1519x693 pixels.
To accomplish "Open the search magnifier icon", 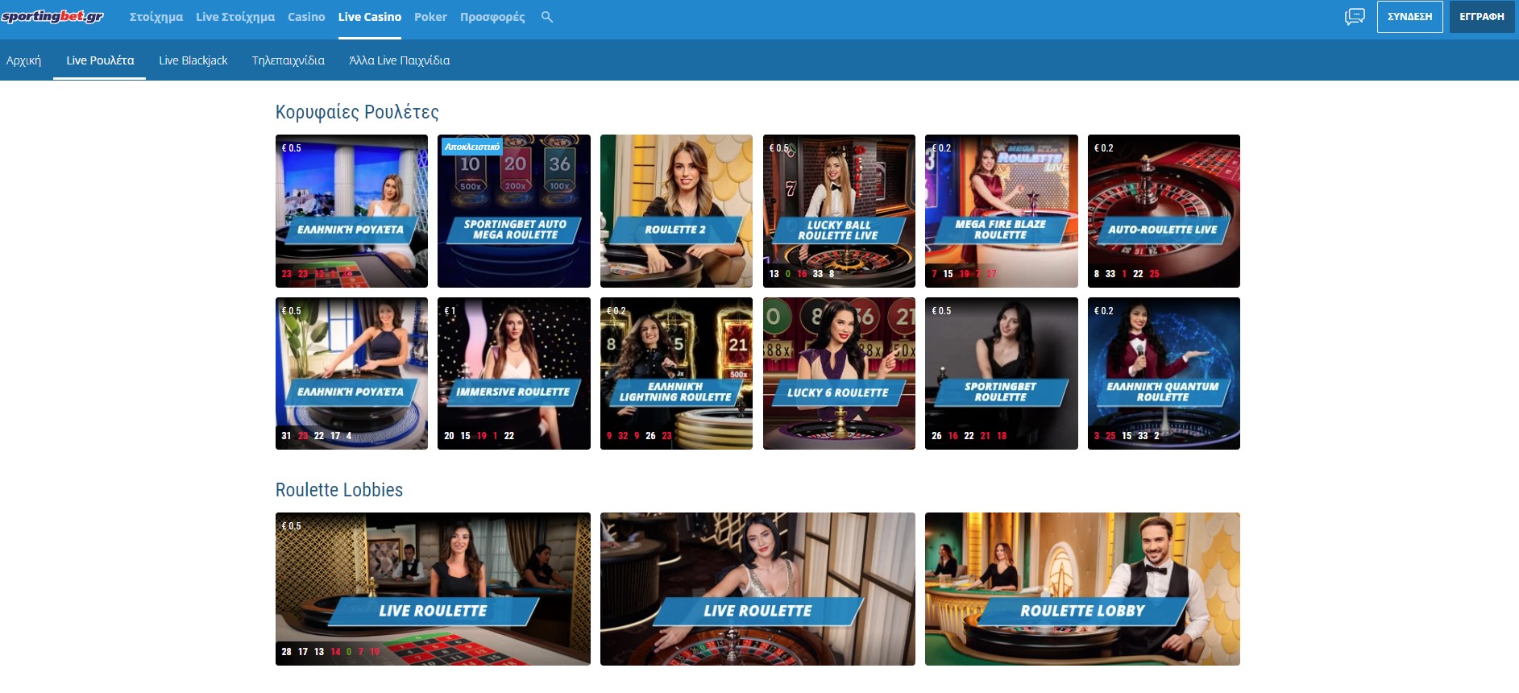I will 547,17.
